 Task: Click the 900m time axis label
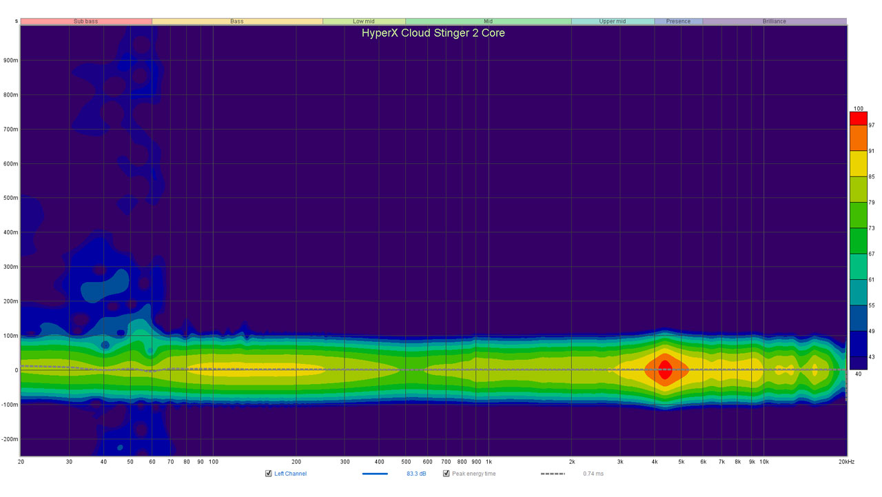[10, 60]
